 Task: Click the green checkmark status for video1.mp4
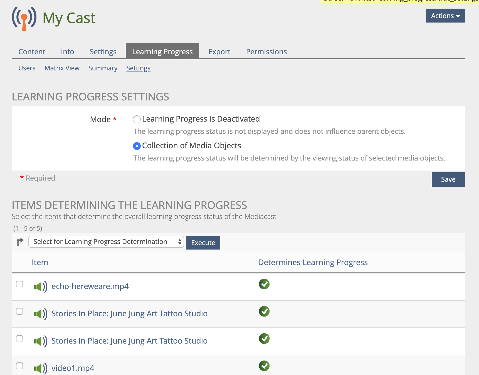(x=264, y=366)
